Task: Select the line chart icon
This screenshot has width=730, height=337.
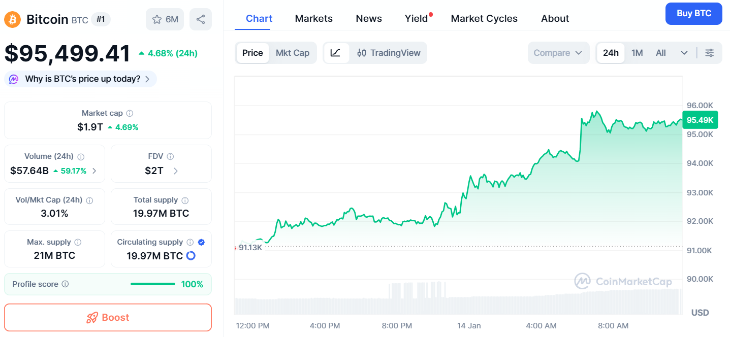Action: pos(335,53)
